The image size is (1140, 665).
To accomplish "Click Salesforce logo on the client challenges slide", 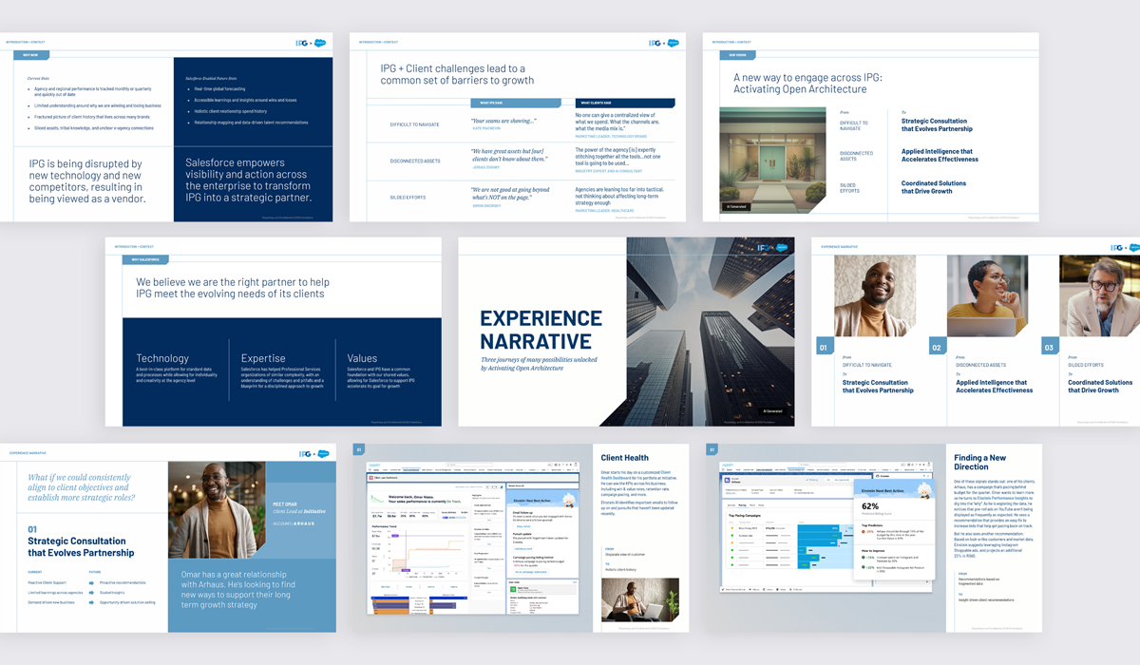I will point(673,43).
